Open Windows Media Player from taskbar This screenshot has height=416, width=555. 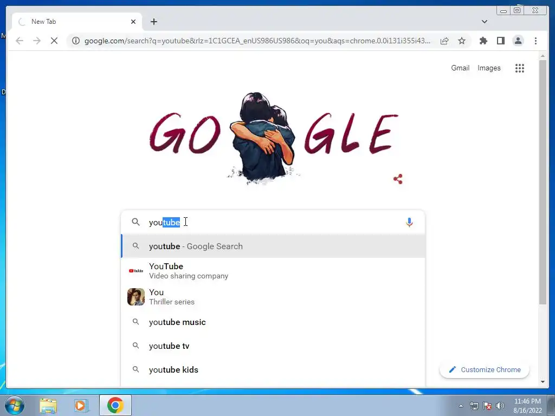point(81,405)
